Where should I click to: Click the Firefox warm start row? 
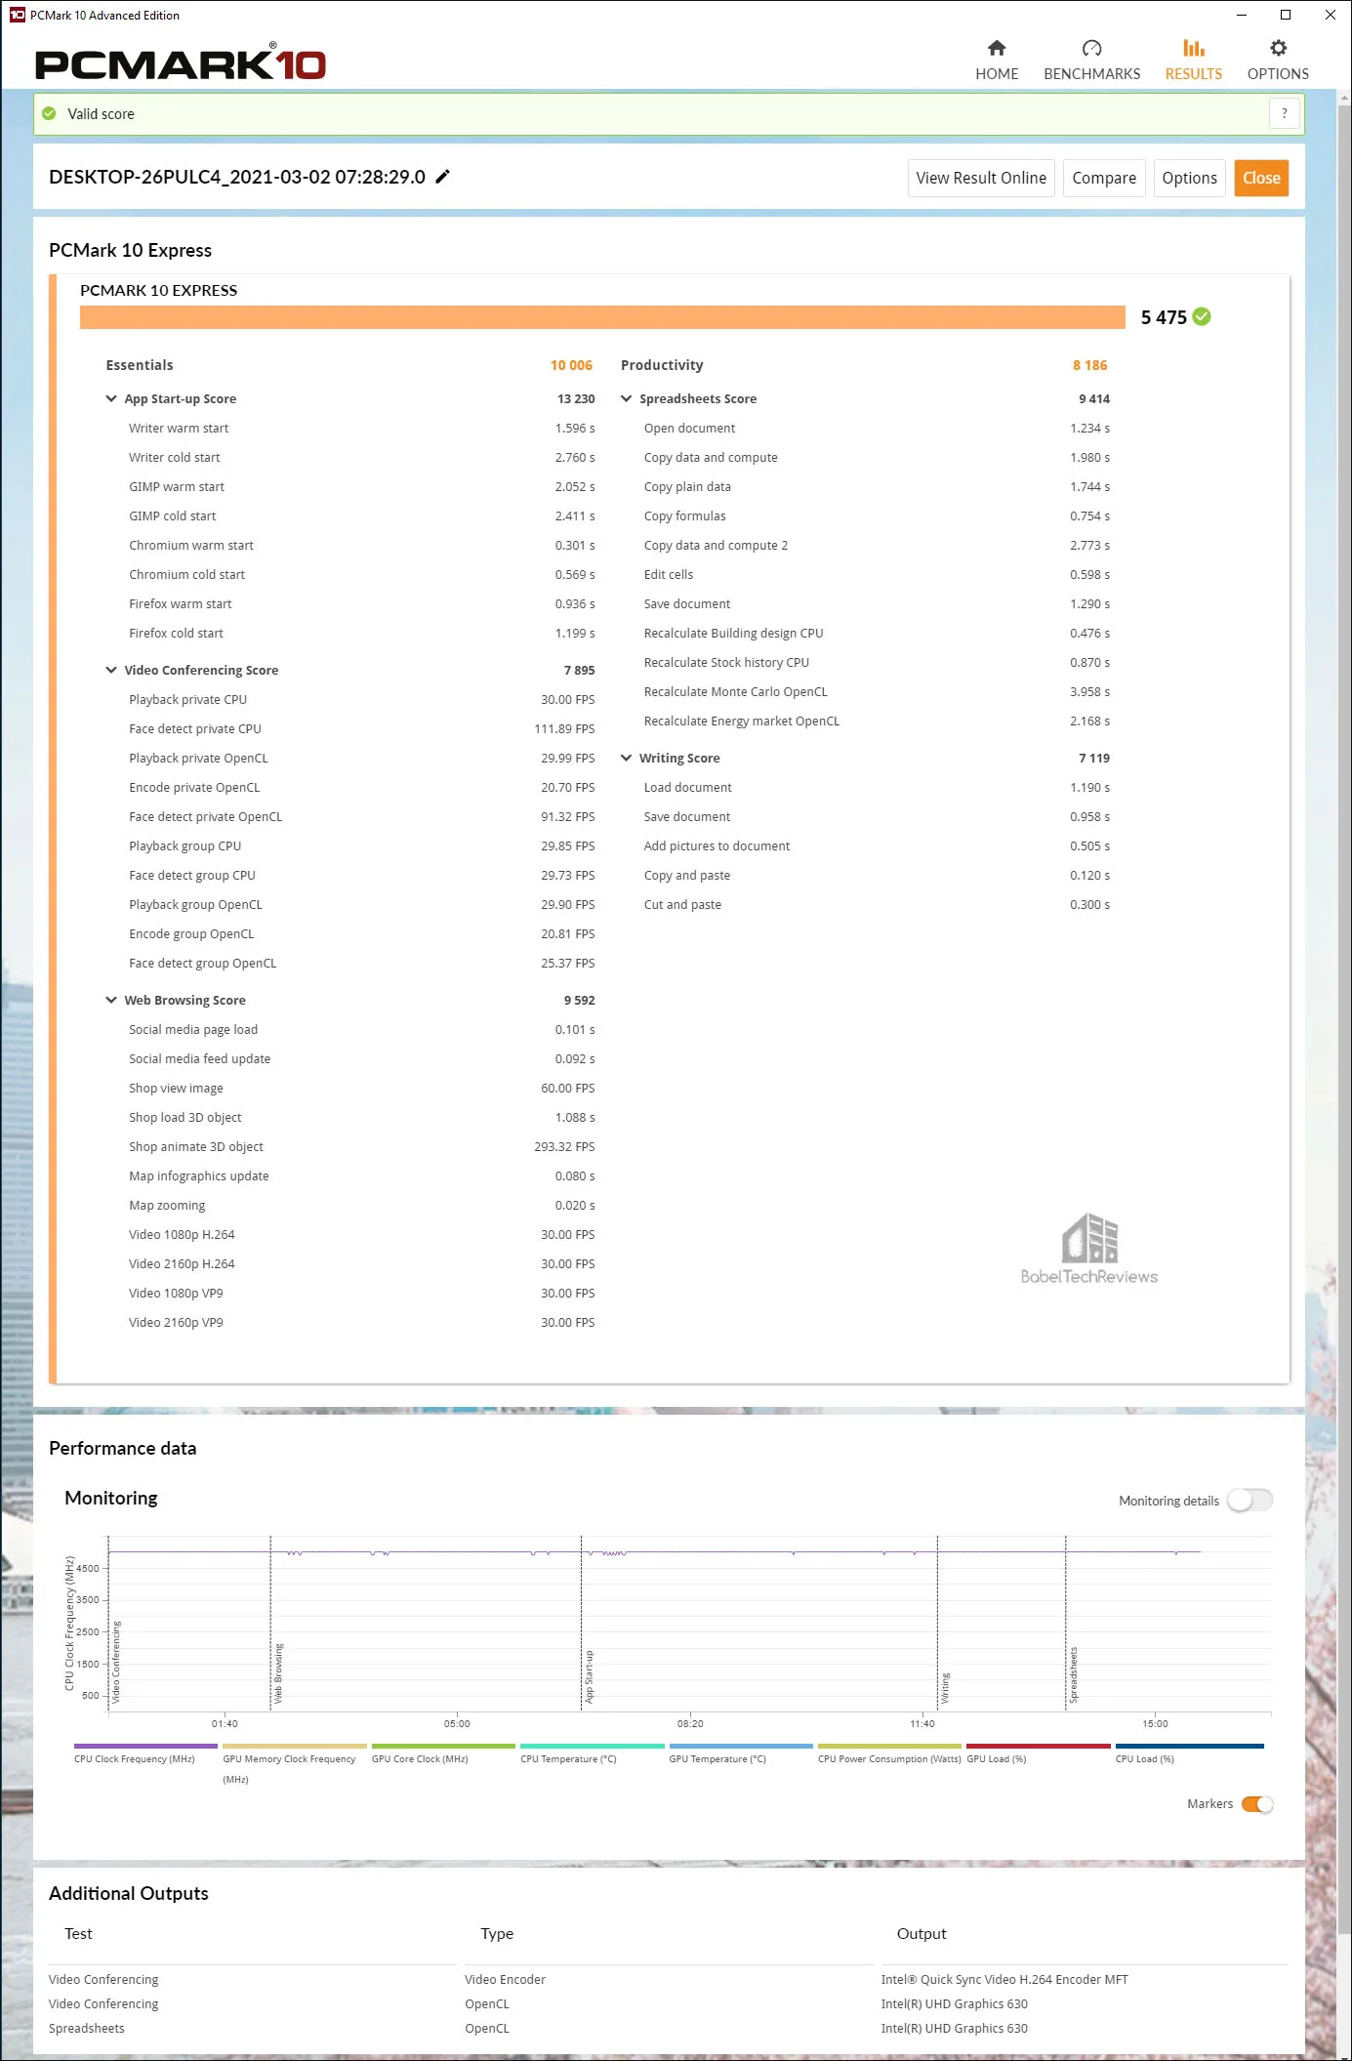[361, 603]
